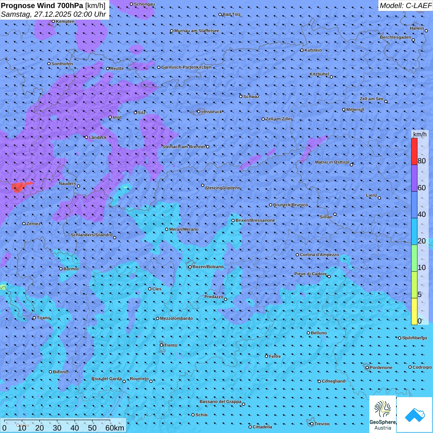Select the Pieve di Cadore label

[311, 274]
